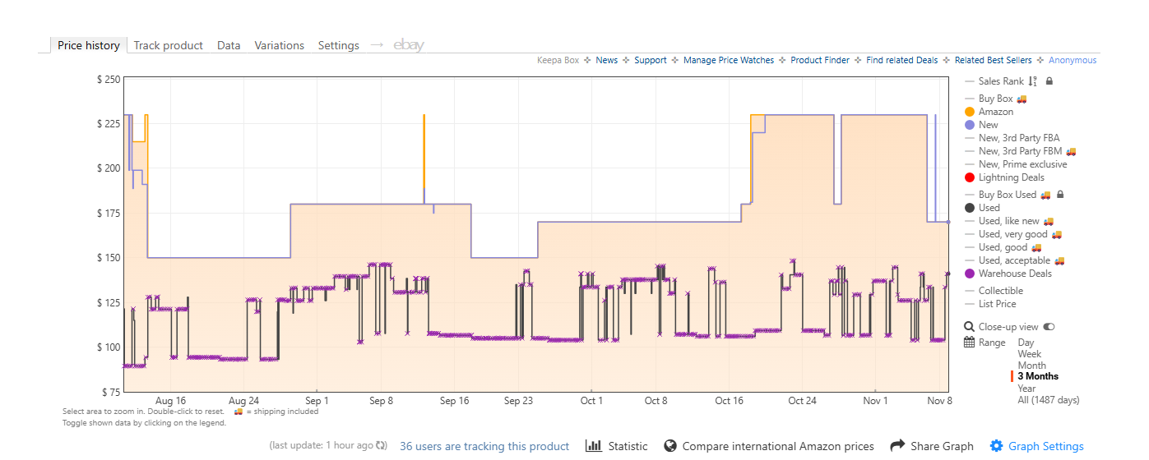Toggle the Close-up view switch
The width and height of the screenshot is (1149, 460).
[x=1049, y=327]
